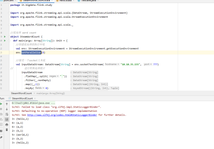Click the port inlay hint
Image resolution: width=214 pixels, height=149 pixels.
coord(148,64)
